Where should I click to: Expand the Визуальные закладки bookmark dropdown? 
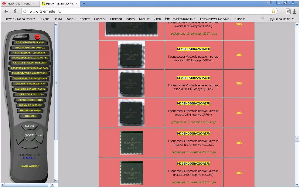click(20, 19)
